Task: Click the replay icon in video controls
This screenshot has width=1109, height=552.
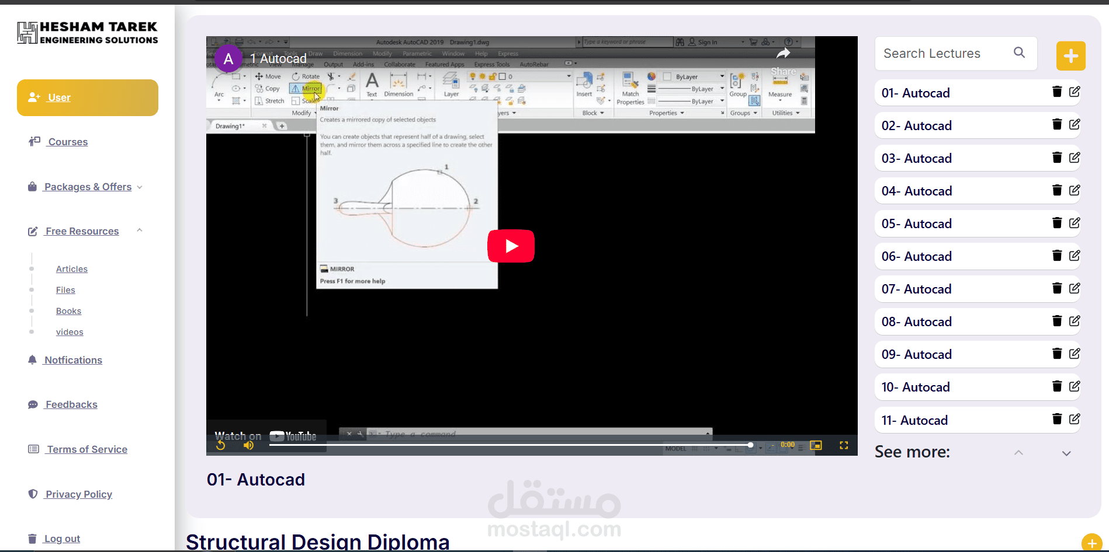Action: [x=221, y=445]
